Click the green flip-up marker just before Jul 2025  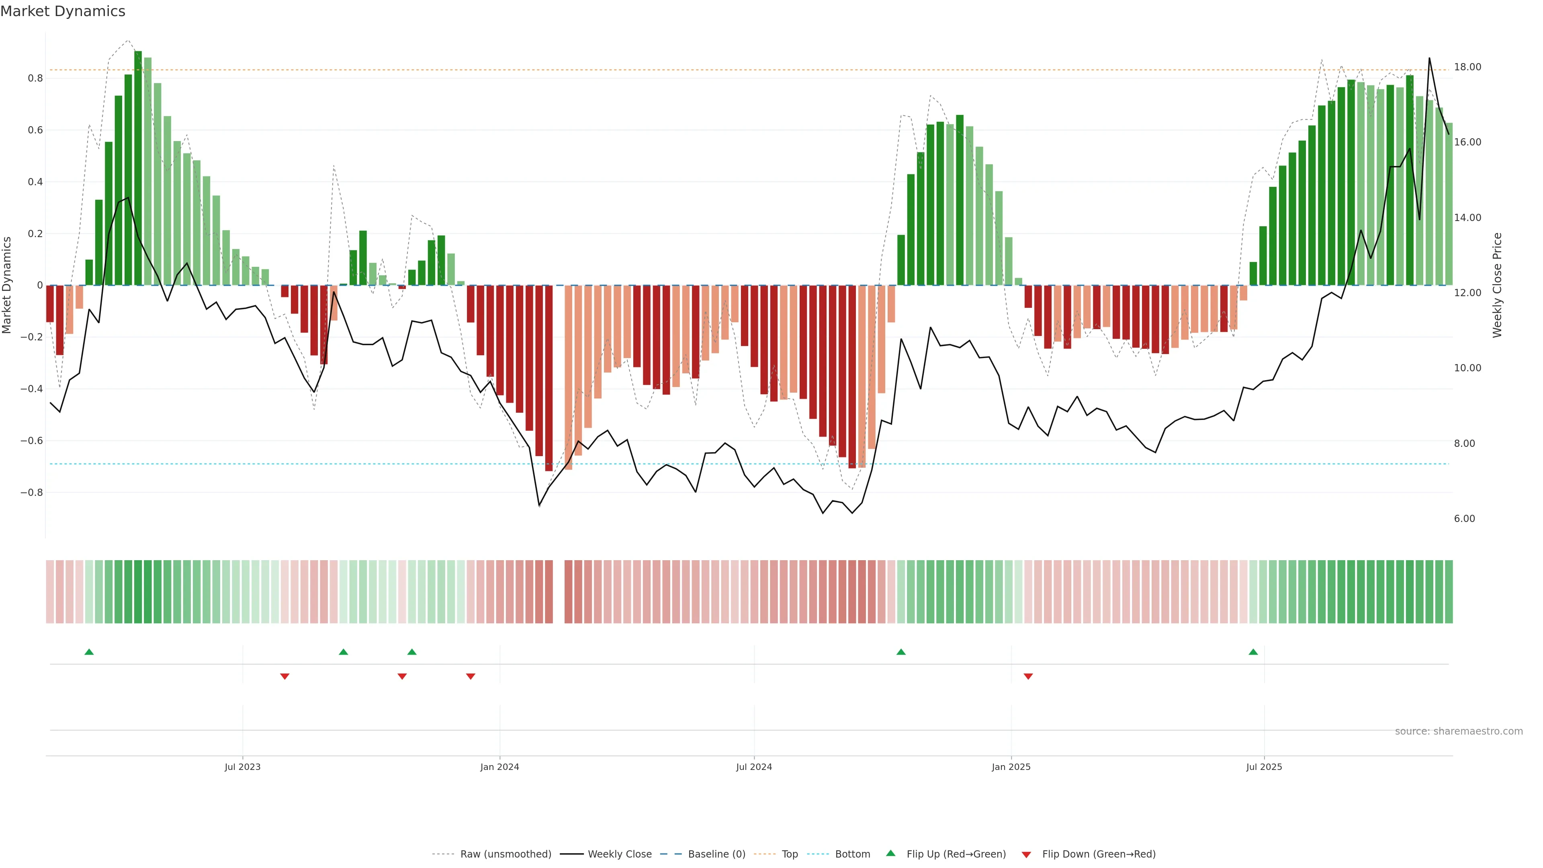click(1253, 652)
